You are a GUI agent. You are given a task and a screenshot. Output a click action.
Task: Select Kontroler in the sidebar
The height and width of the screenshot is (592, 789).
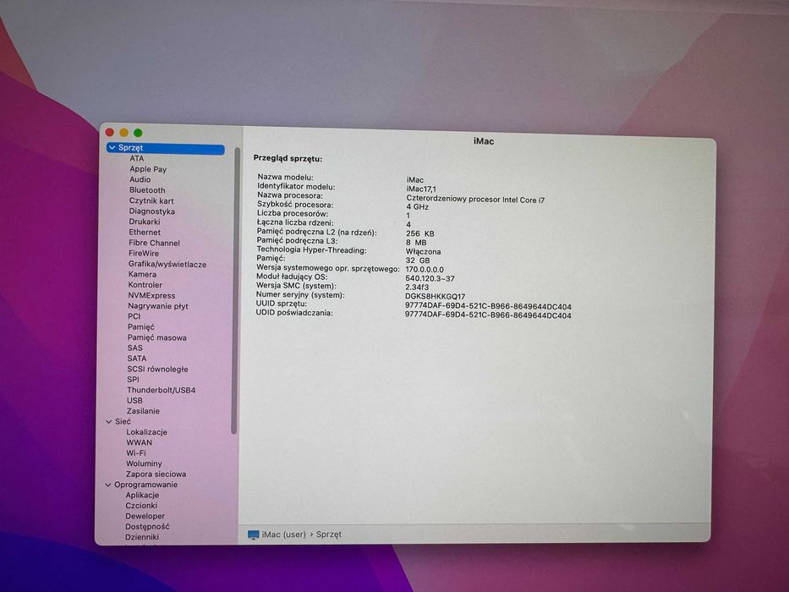145,285
